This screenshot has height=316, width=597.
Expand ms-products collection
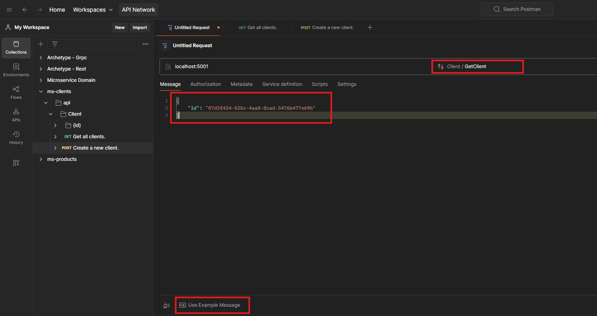coord(41,159)
